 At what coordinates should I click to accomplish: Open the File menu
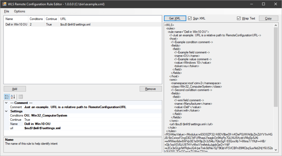[7, 11]
